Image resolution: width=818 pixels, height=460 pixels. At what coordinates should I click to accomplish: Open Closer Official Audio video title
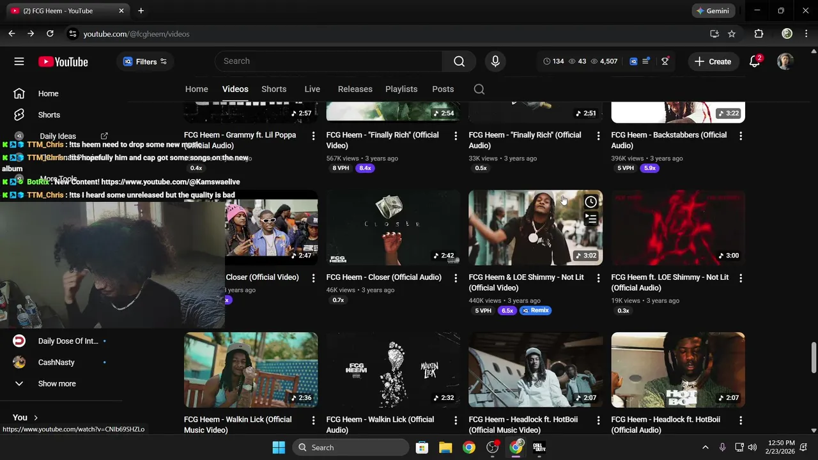pyautogui.click(x=383, y=277)
